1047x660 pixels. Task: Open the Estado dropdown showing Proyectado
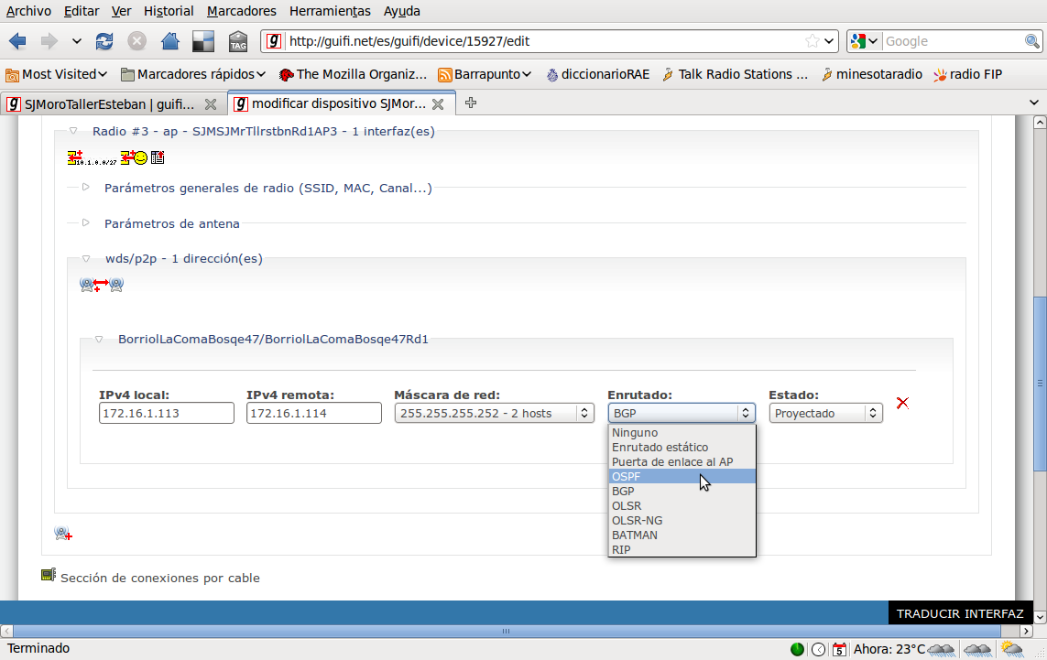pyautogui.click(x=825, y=414)
